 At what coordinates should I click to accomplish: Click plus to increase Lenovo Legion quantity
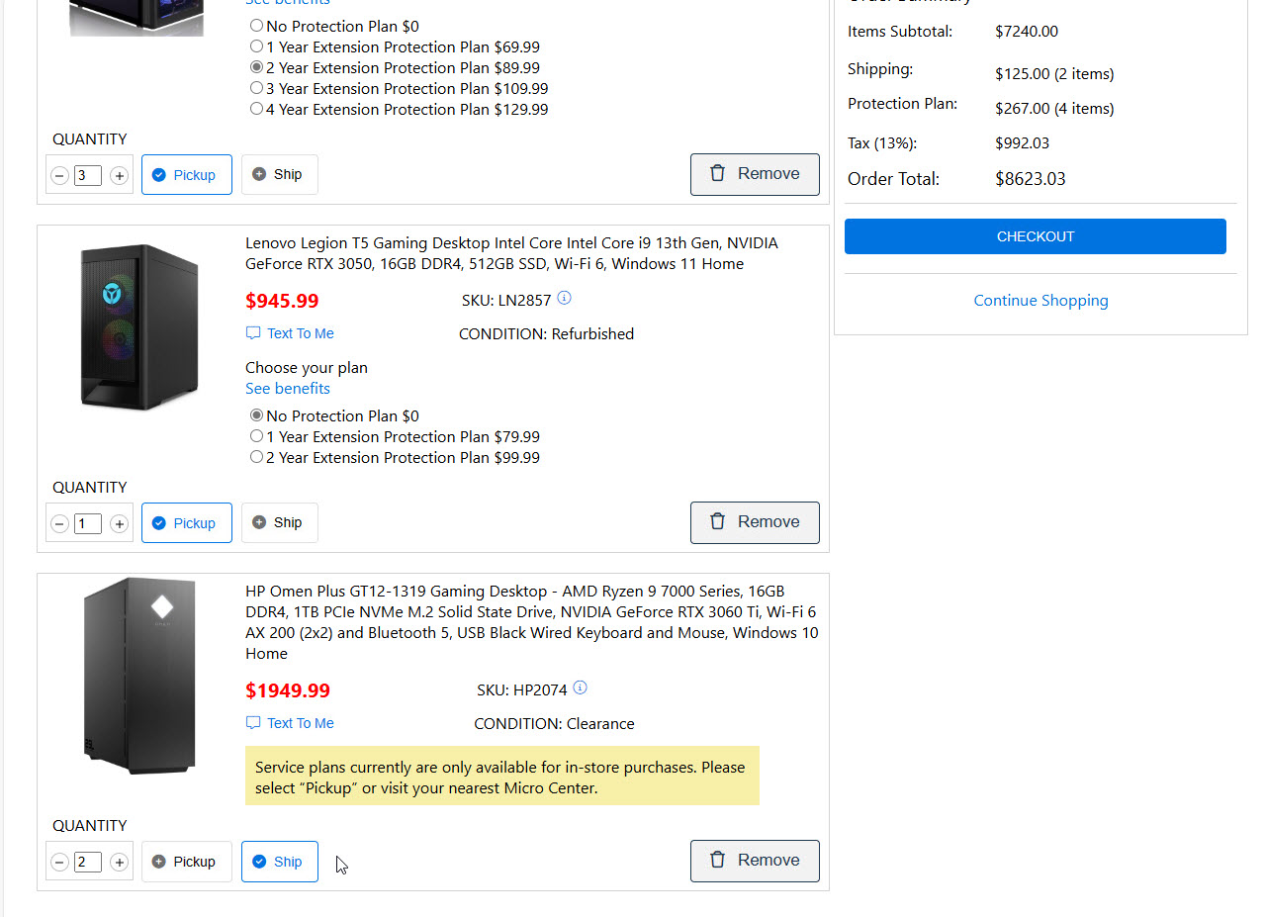tap(119, 524)
